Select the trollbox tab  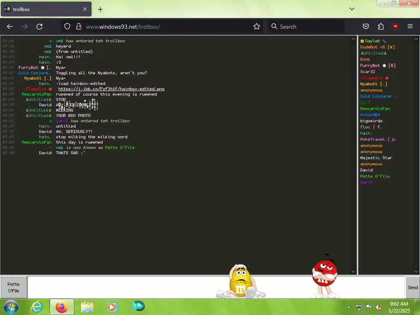46,9
